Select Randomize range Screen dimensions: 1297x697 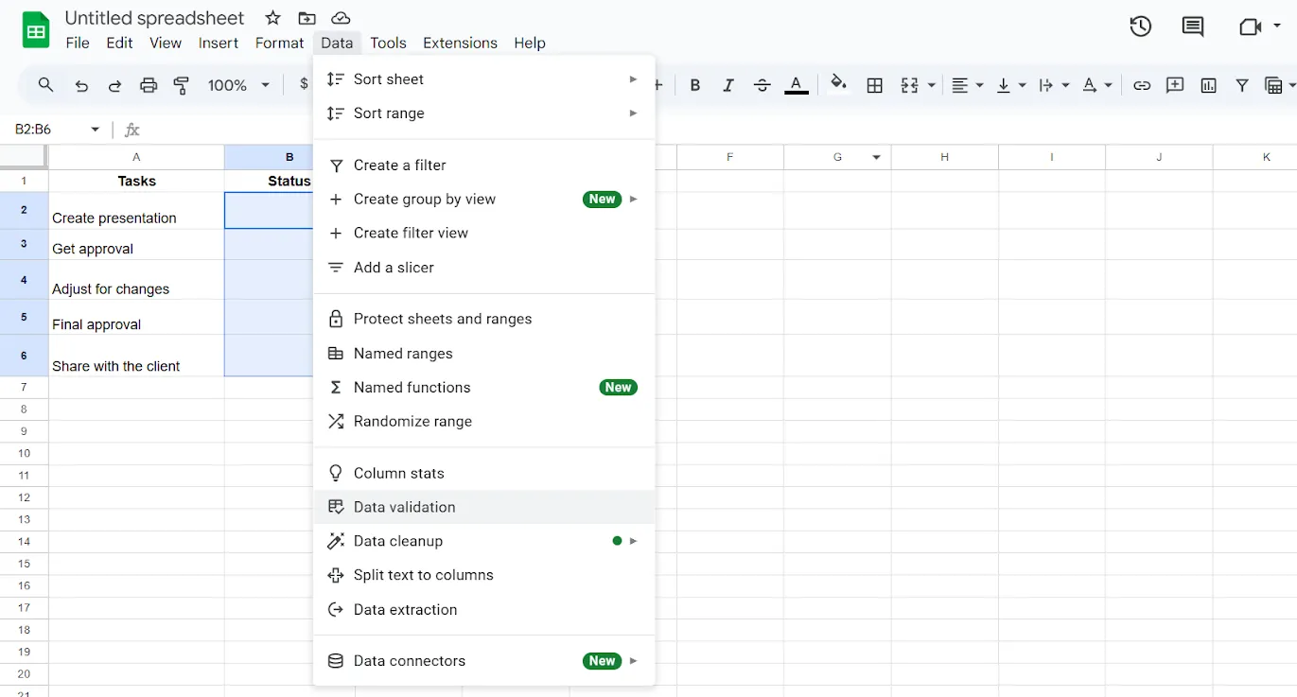tap(483, 422)
